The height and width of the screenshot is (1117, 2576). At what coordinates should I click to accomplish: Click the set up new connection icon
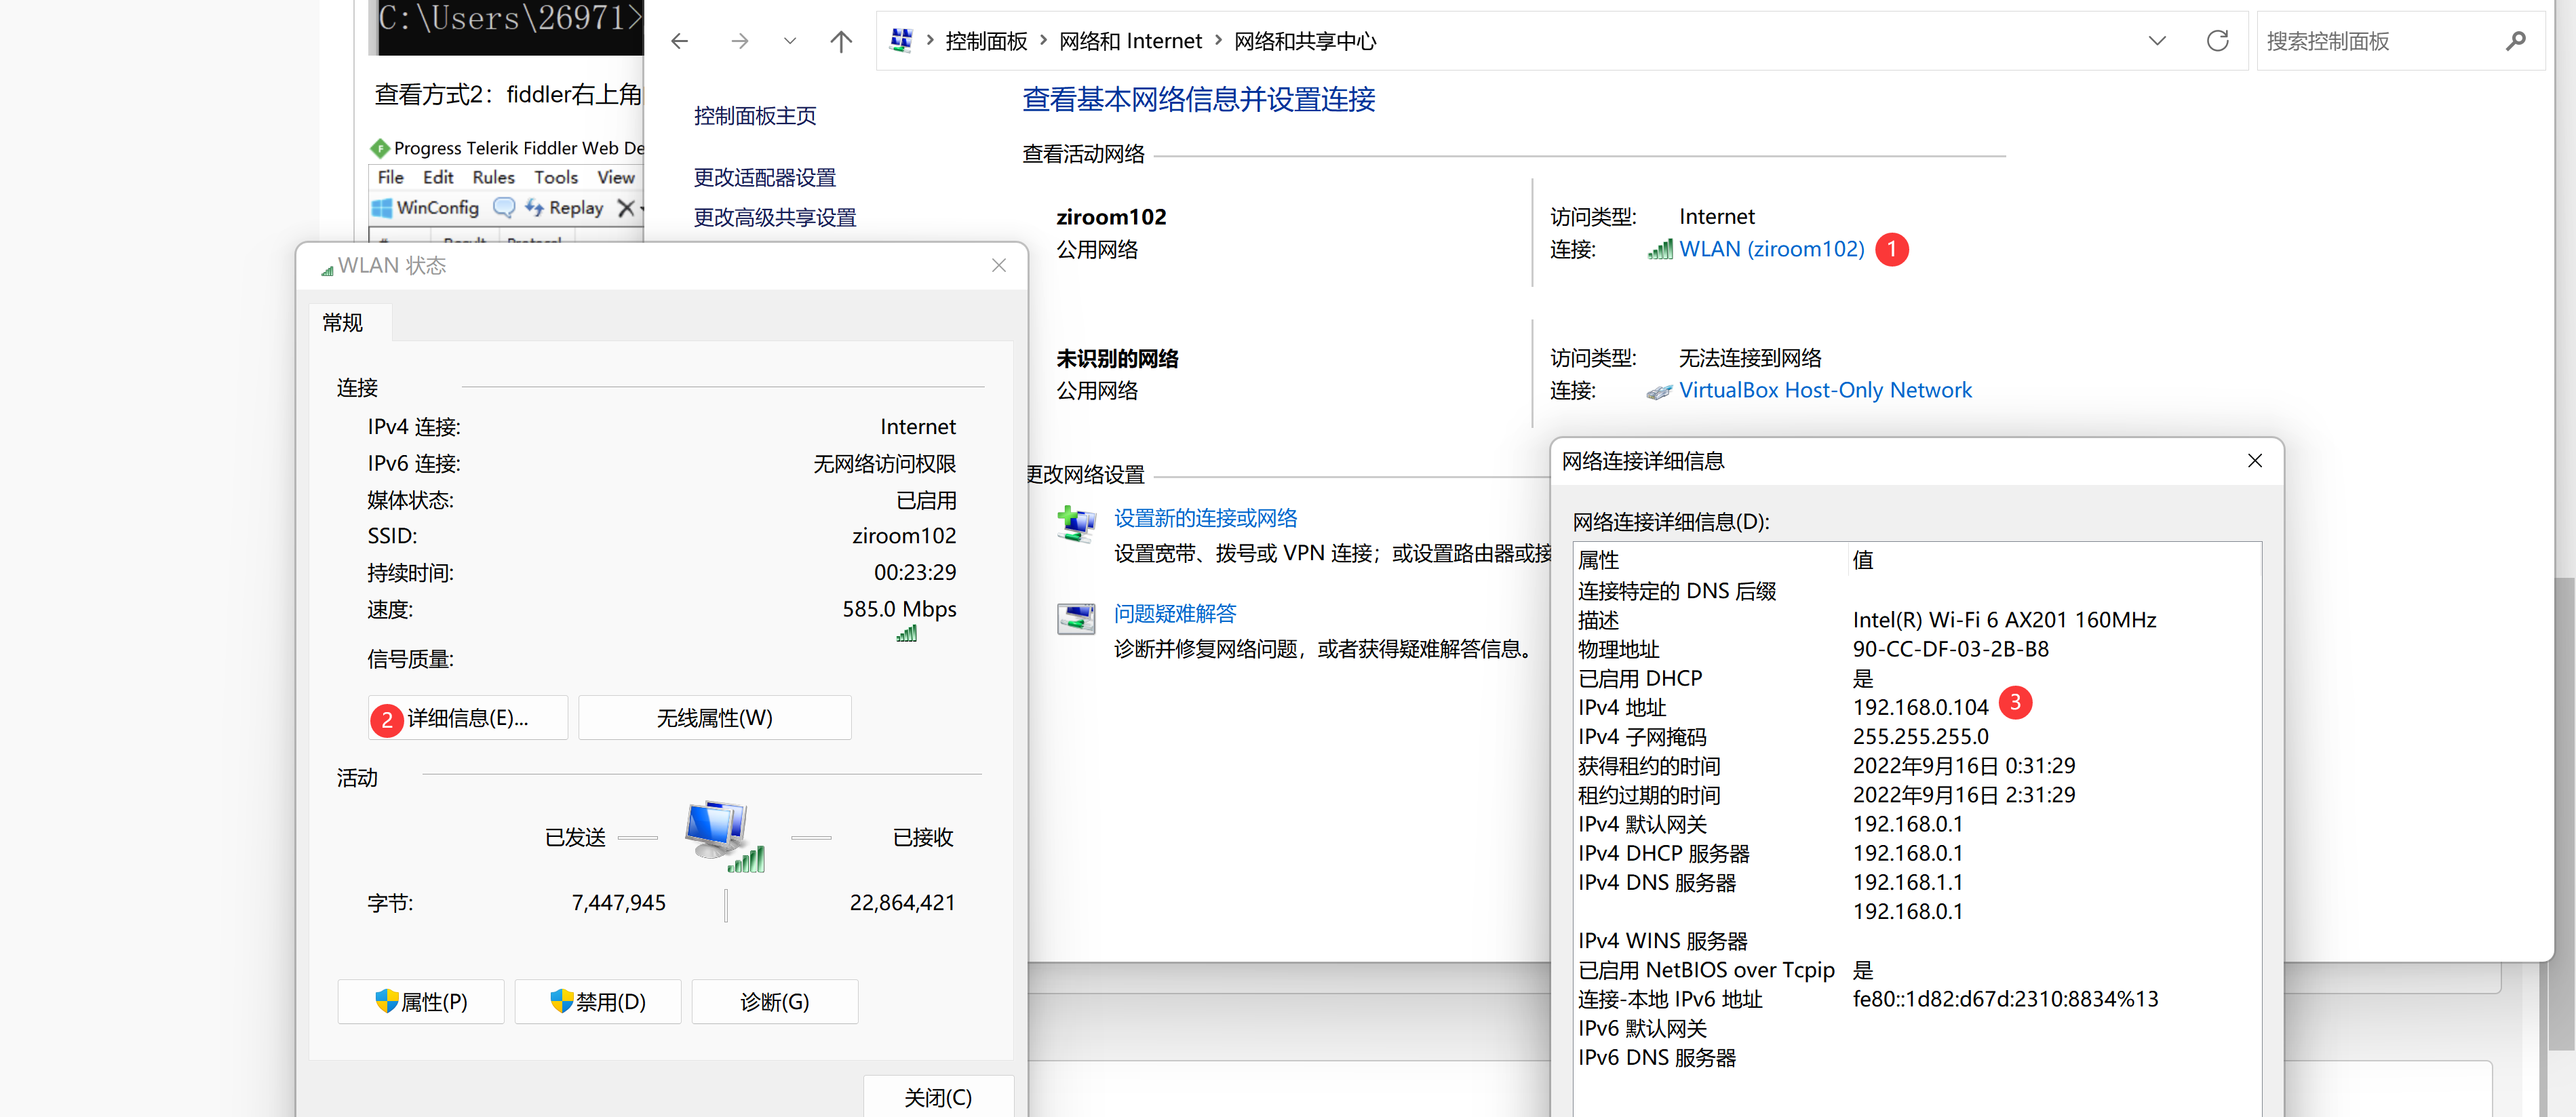(x=1076, y=524)
